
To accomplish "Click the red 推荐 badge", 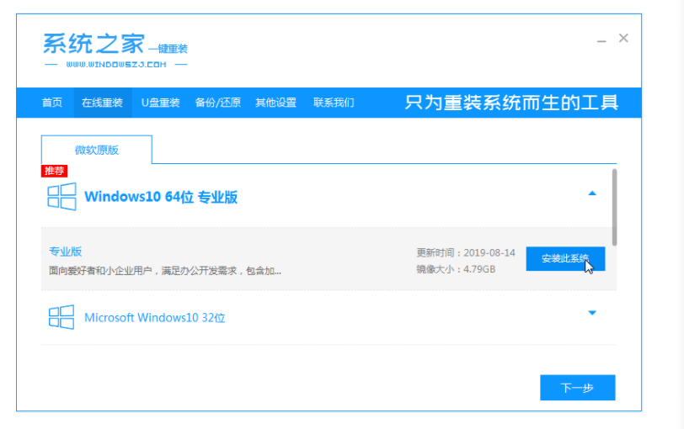I will [54, 171].
